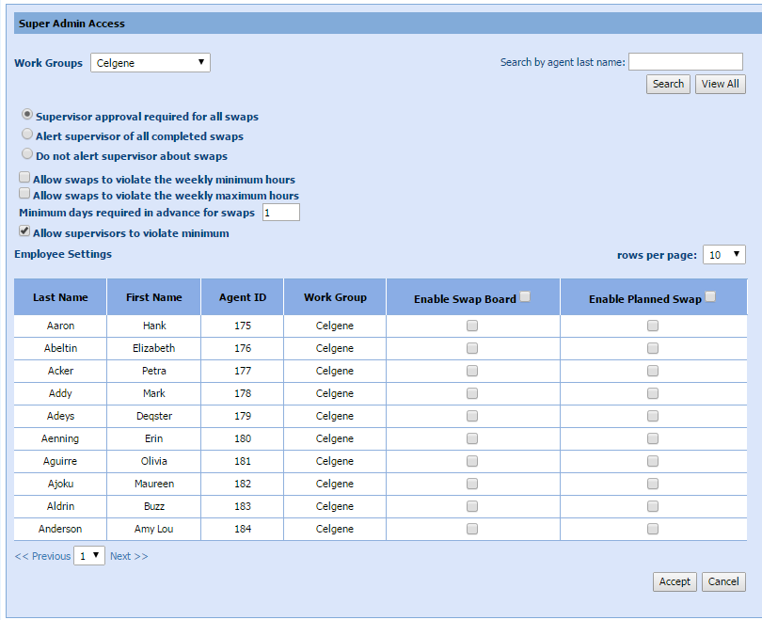Image resolution: width=762 pixels, height=620 pixels.
Task: Open the Work Groups dropdown
Action: tap(151, 63)
